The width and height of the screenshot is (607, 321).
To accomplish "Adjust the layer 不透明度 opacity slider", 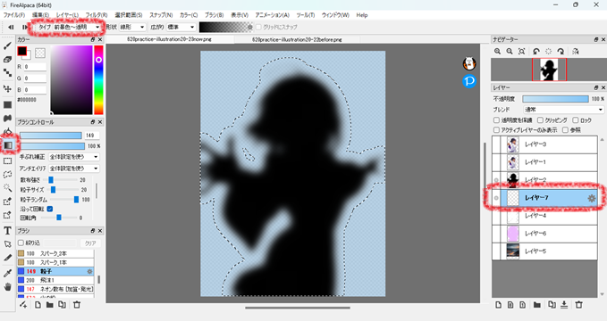I will (555, 99).
